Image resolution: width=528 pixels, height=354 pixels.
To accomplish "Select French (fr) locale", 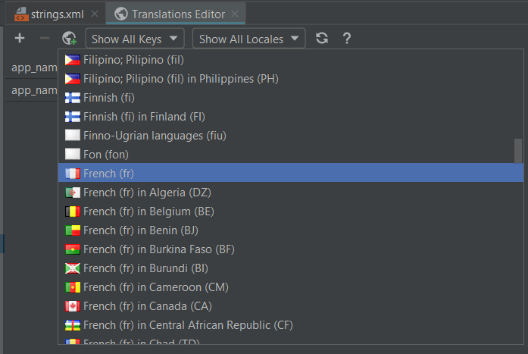I will 108,174.
